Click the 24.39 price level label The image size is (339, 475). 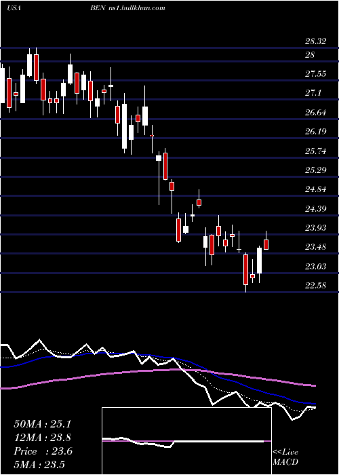[316, 208]
